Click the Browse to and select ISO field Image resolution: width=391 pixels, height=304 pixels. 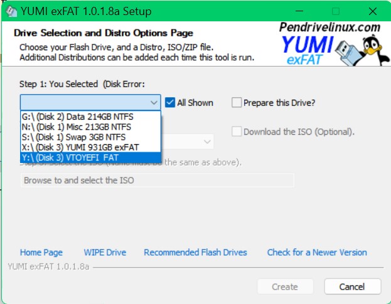pyautogui.click(x=153, y=181)
